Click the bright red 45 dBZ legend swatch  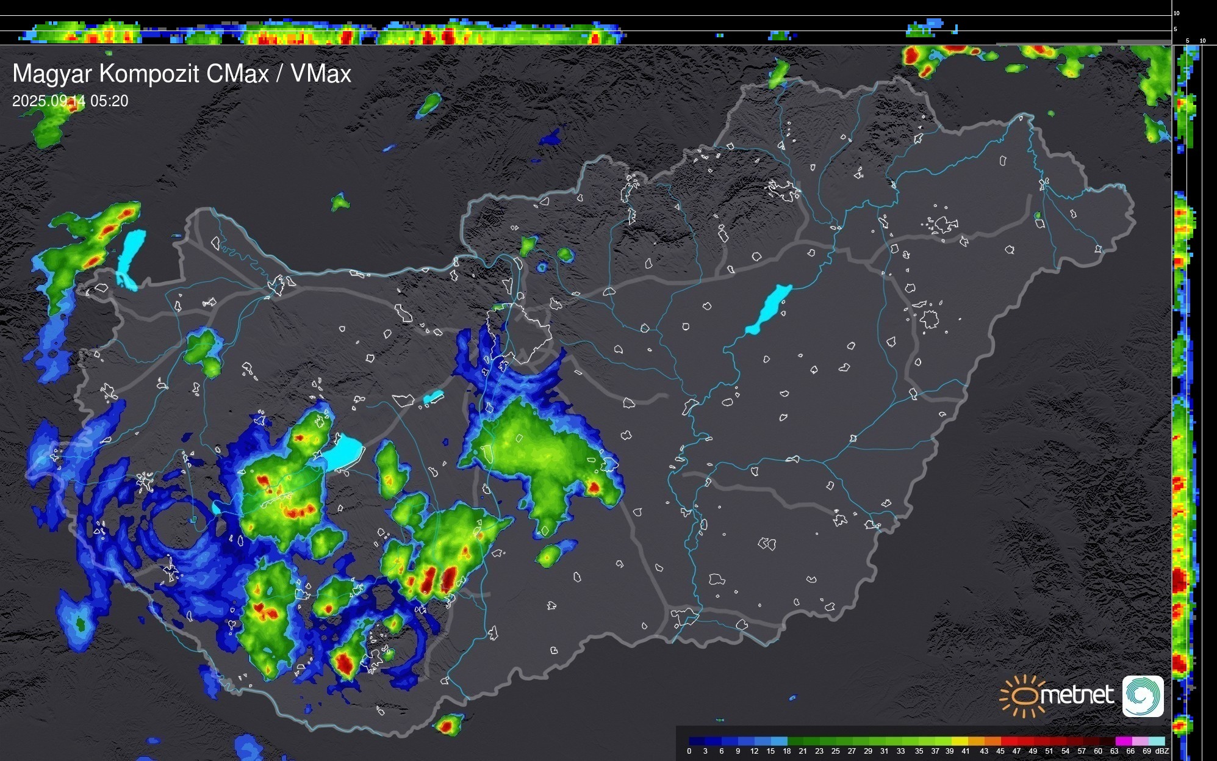(x=1009, y=741)
